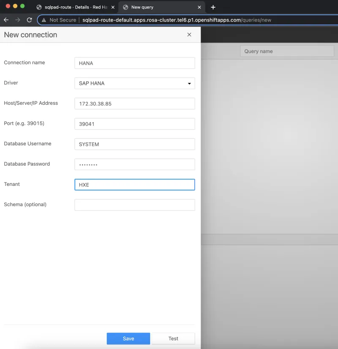Open the SAP HANA driver dropdown
This screenshot has width=338, height=349.
coord(134,83)
